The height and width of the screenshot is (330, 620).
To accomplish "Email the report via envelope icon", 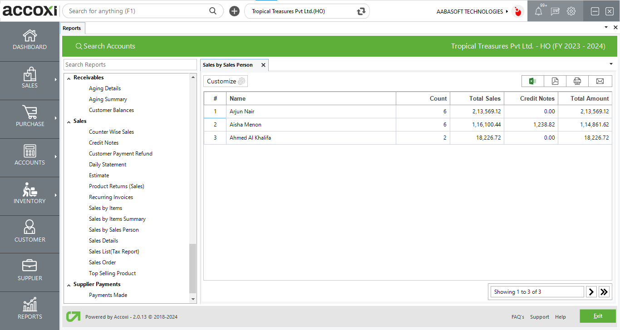I will point(600,81).
